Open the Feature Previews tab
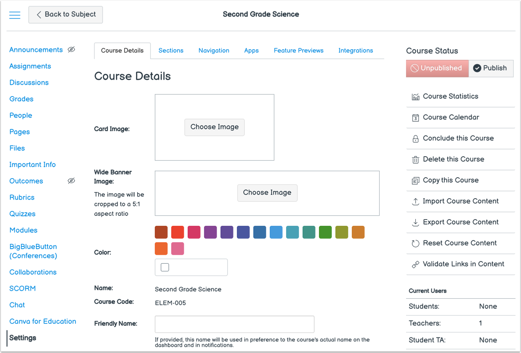The width and height of the screenshot is (521, 353). point(299,51)
